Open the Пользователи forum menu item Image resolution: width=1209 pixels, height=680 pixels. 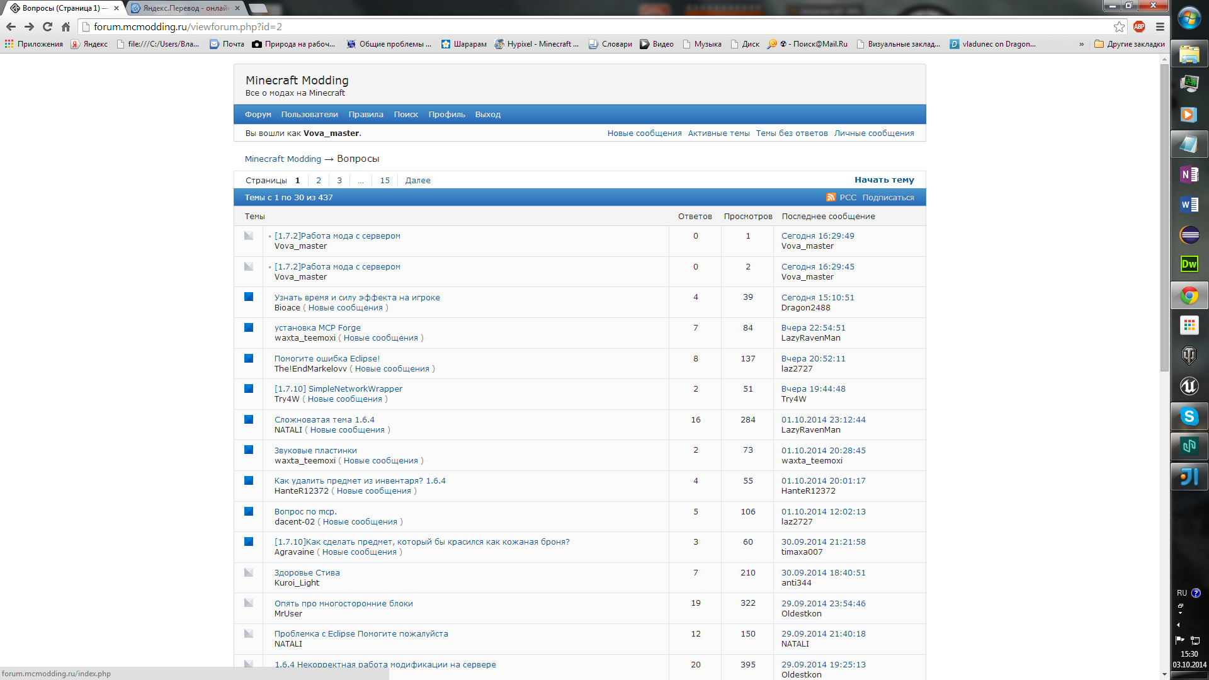click(309, 115)
